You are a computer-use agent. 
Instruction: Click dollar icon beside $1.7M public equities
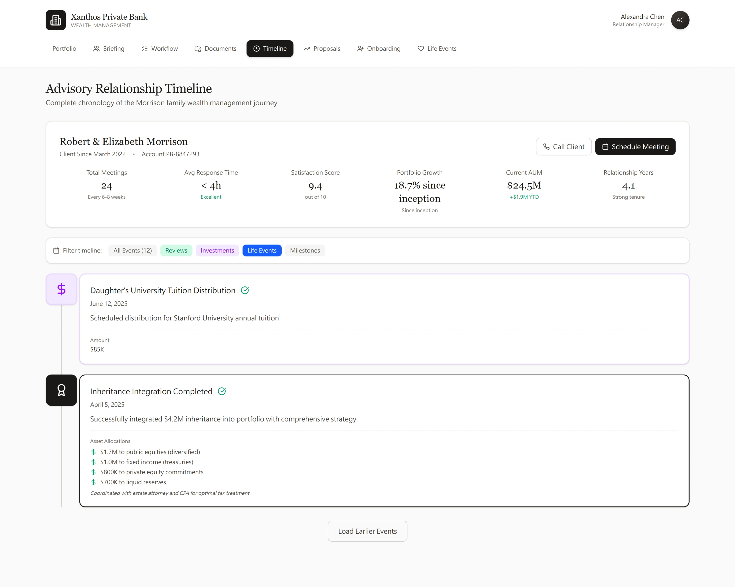[93, 452]
